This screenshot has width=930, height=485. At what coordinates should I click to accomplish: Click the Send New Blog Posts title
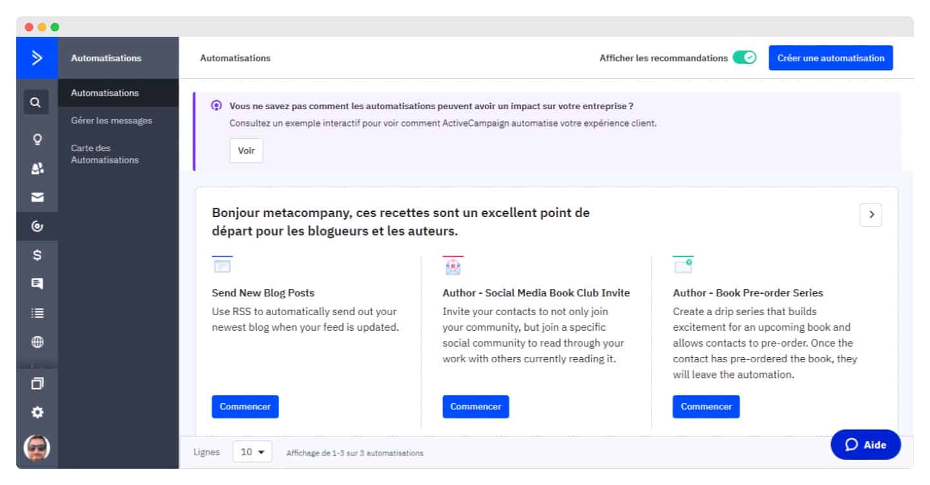[x=263, y=293]
